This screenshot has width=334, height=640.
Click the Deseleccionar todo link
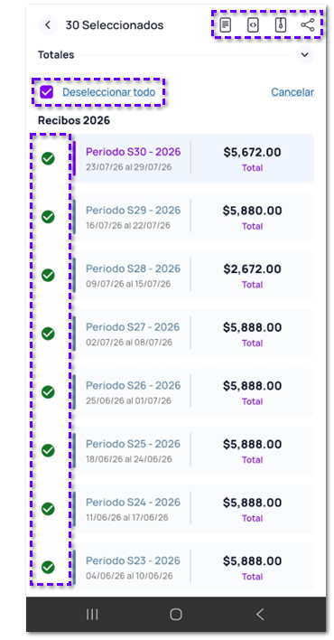pyautogui.click(x=109, y=92)
